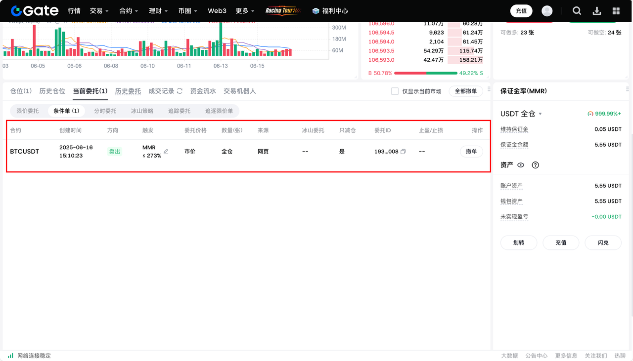Open the grid apps menu icon

pos(616,11)
